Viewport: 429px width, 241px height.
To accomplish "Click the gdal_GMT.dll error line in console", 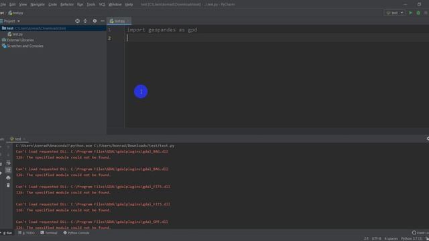I will [x=92, y=222].
